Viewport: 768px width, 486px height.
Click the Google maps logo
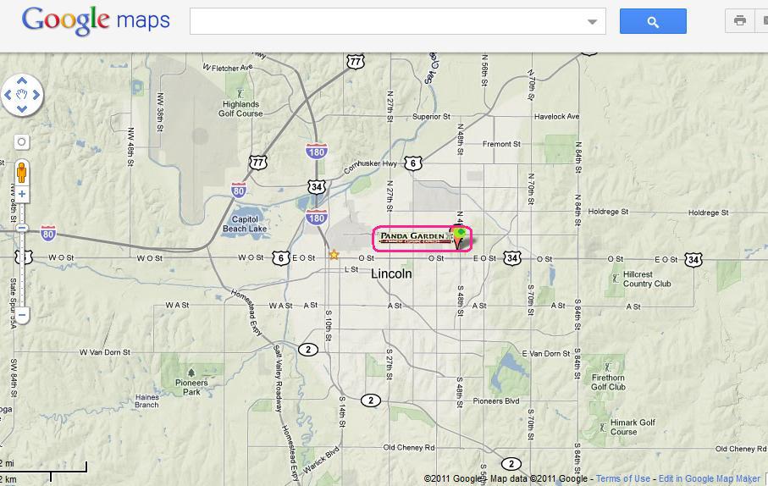pos(96,21)
